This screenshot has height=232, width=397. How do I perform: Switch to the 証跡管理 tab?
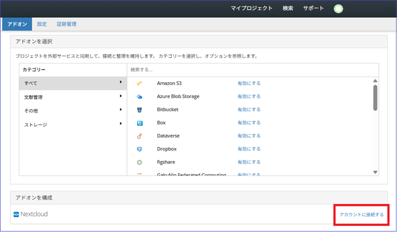66,24
